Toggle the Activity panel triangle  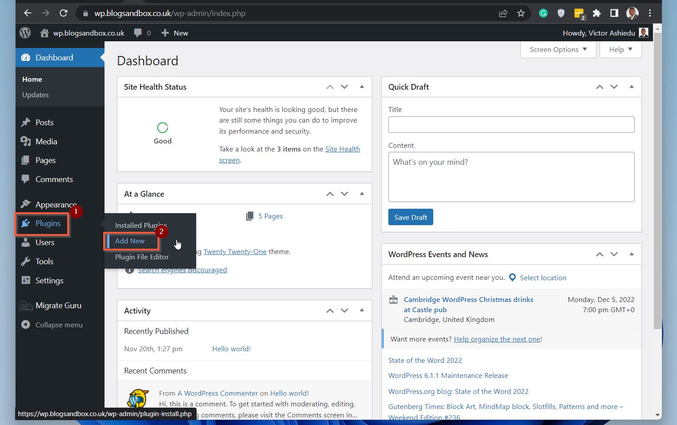(362, 310)
